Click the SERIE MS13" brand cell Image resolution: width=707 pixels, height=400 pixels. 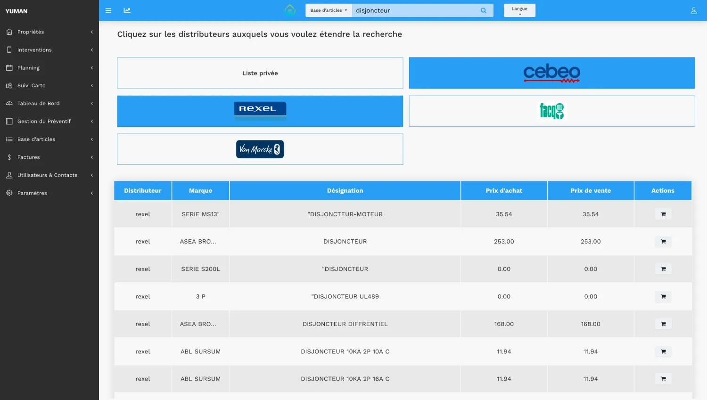click(x=201, y=214)
